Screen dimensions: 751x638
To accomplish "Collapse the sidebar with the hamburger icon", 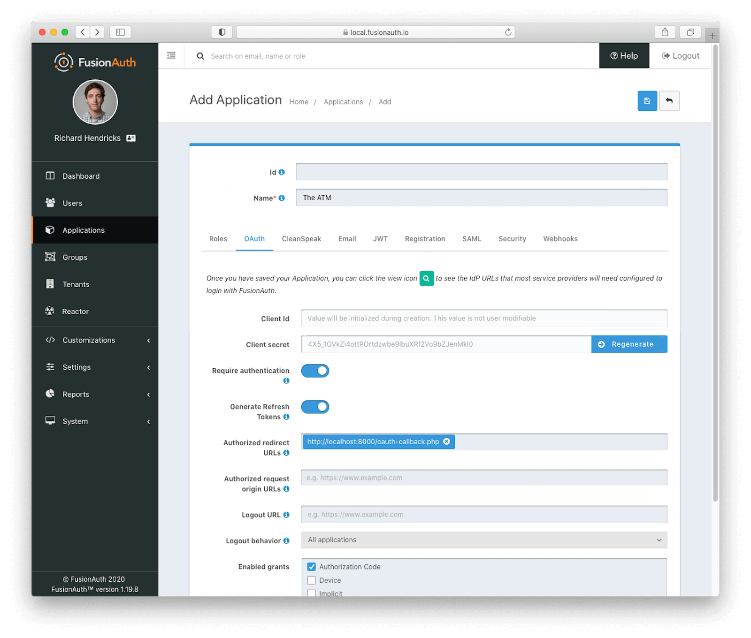I will pyautogui.click(x=171, y=55).
